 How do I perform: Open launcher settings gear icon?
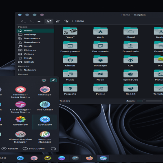(x=44, y=80)
